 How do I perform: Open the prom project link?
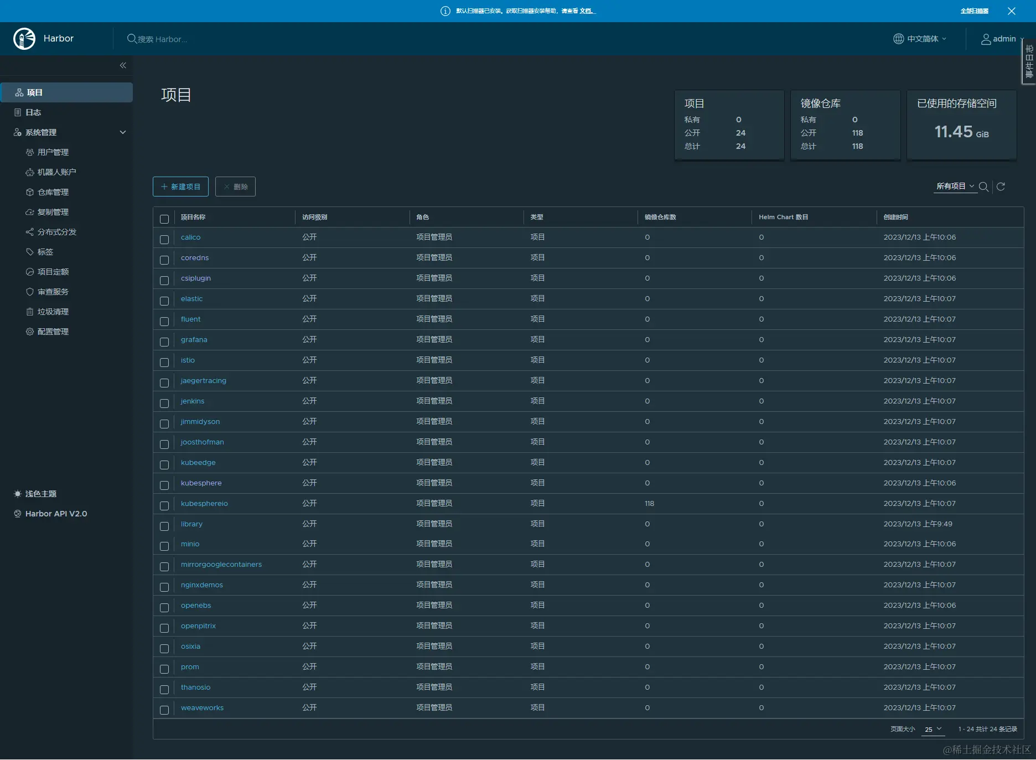point(190,667)
